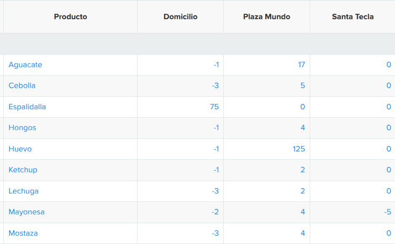Open the Aguacate product link

[x=25, y=65]
